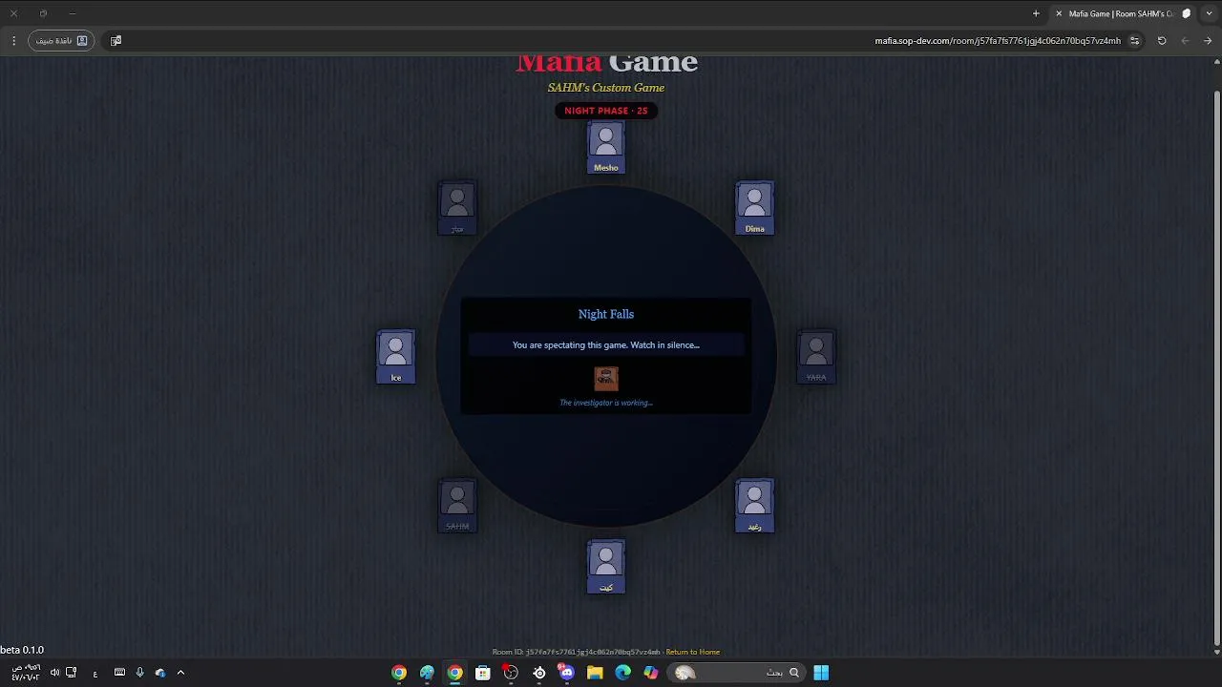Reload the page with the refresh icon
Screen dimensions: 1222x687
point(1162,41)
